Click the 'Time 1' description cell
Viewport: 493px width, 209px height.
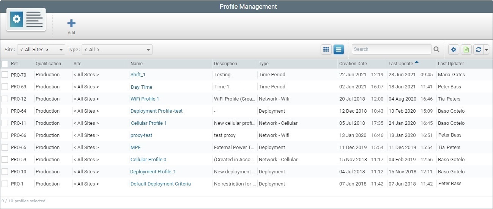222,87
